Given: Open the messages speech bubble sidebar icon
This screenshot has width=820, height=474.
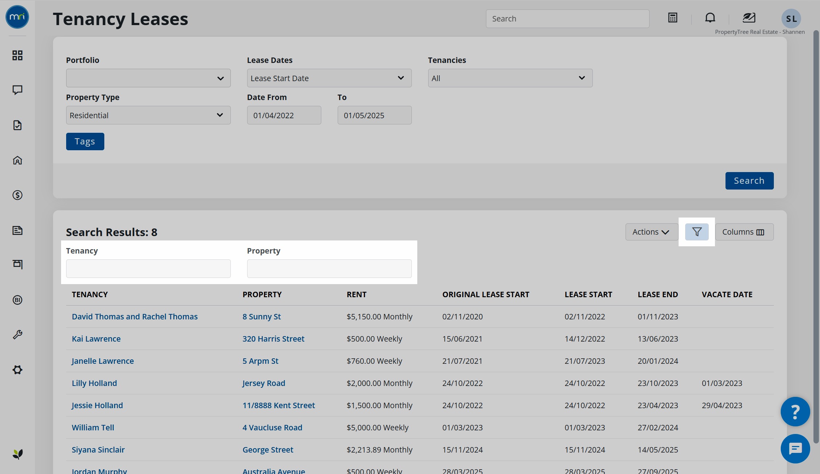Looking at the screenshot, I should pos(17,90).
